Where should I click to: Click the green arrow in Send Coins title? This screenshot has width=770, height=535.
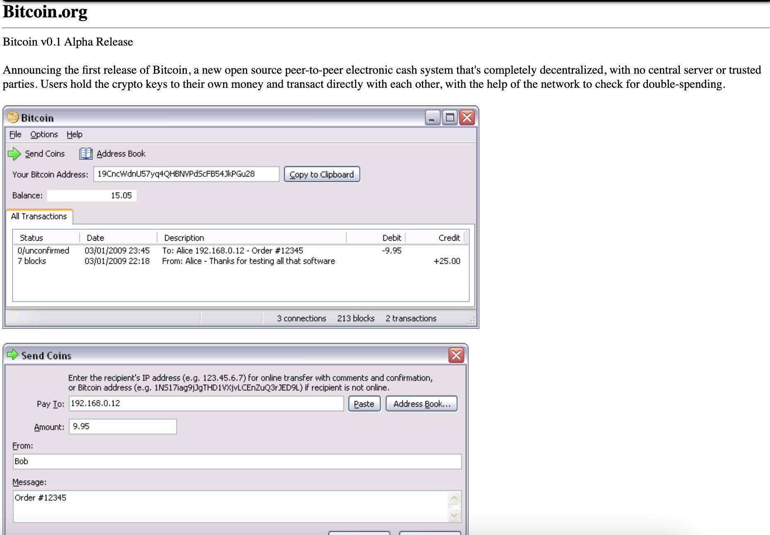click(13, 355)
